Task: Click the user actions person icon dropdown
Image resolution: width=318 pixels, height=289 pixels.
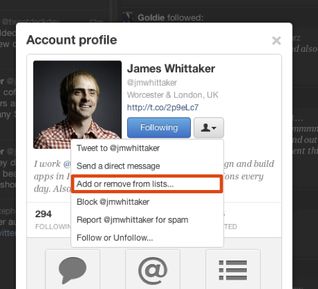Action: (209, 128)
